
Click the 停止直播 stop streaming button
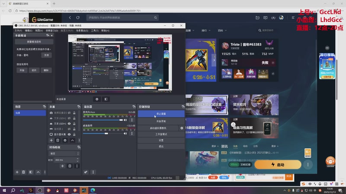coord(161,114)
